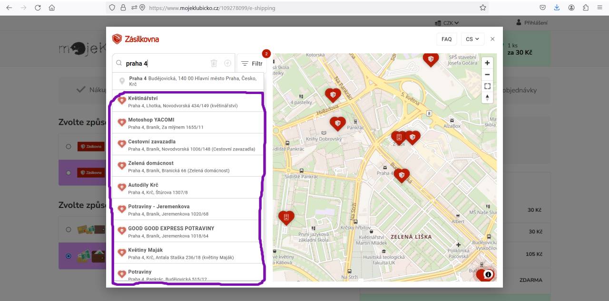Choose Cestovní zavazadla pickup point
This screenshot has width=609, height=301.
pyautogui.click(x=187, y=145)
